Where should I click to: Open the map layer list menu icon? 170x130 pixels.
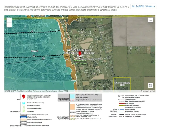151,20
